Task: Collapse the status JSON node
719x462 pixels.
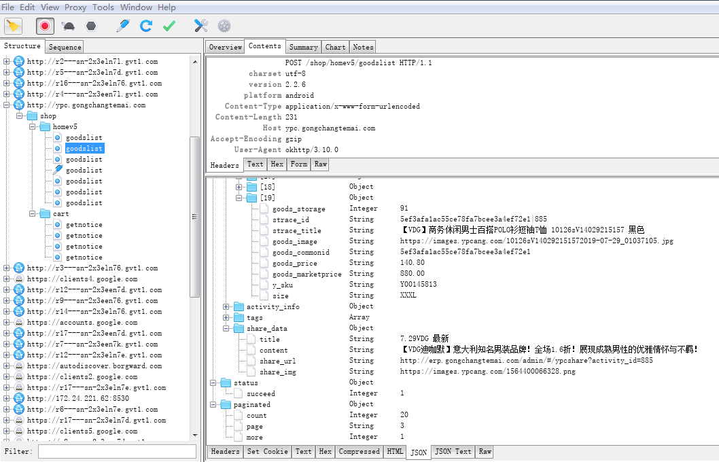Action: click(213, 383)
